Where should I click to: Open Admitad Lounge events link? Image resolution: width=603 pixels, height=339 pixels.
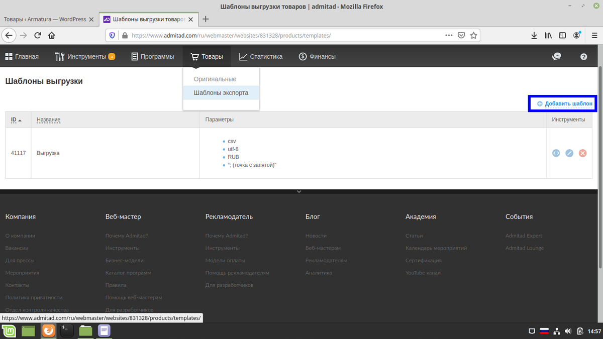[526, 248]
